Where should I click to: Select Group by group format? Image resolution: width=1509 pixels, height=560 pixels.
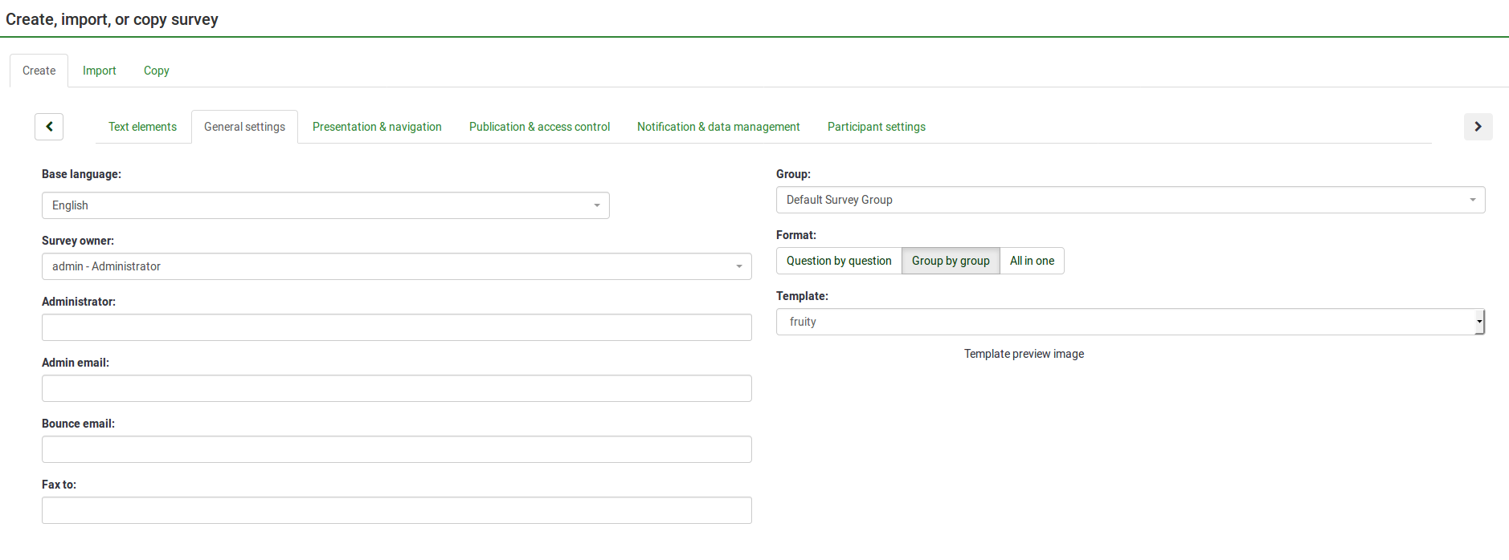(x=951, y=261)
